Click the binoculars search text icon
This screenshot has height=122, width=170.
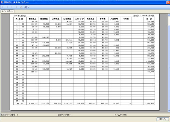26,7
